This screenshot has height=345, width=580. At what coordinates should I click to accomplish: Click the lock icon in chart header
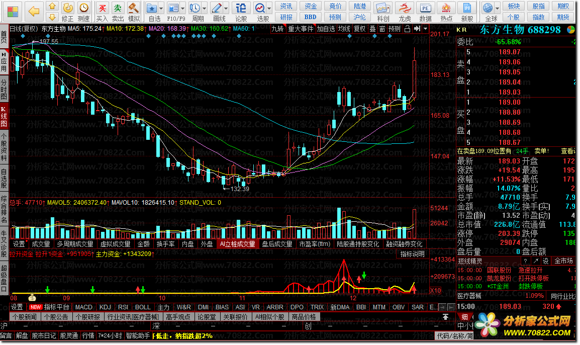coord(407,29)
